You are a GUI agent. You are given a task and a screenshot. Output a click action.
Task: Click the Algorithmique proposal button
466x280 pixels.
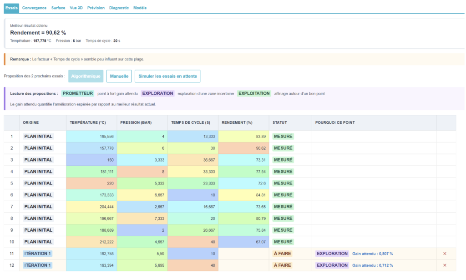pyautogui.click(x=86, y=76)
